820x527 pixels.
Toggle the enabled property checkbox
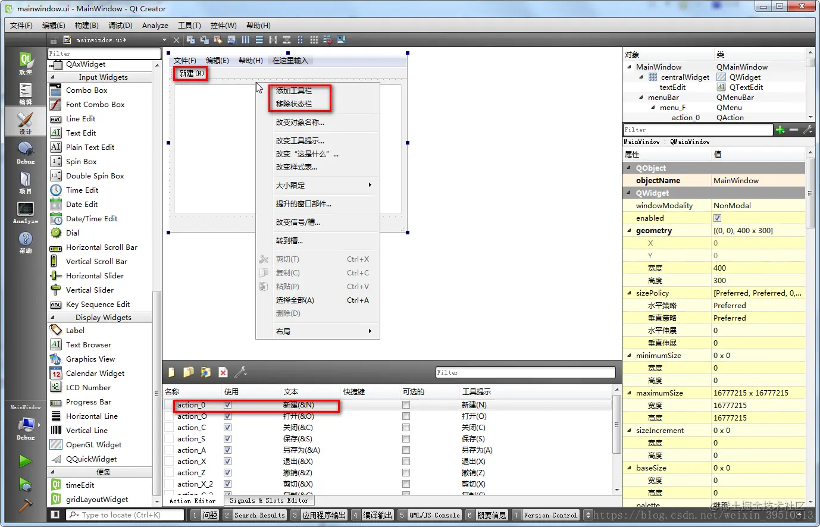(x=717, y=218)
